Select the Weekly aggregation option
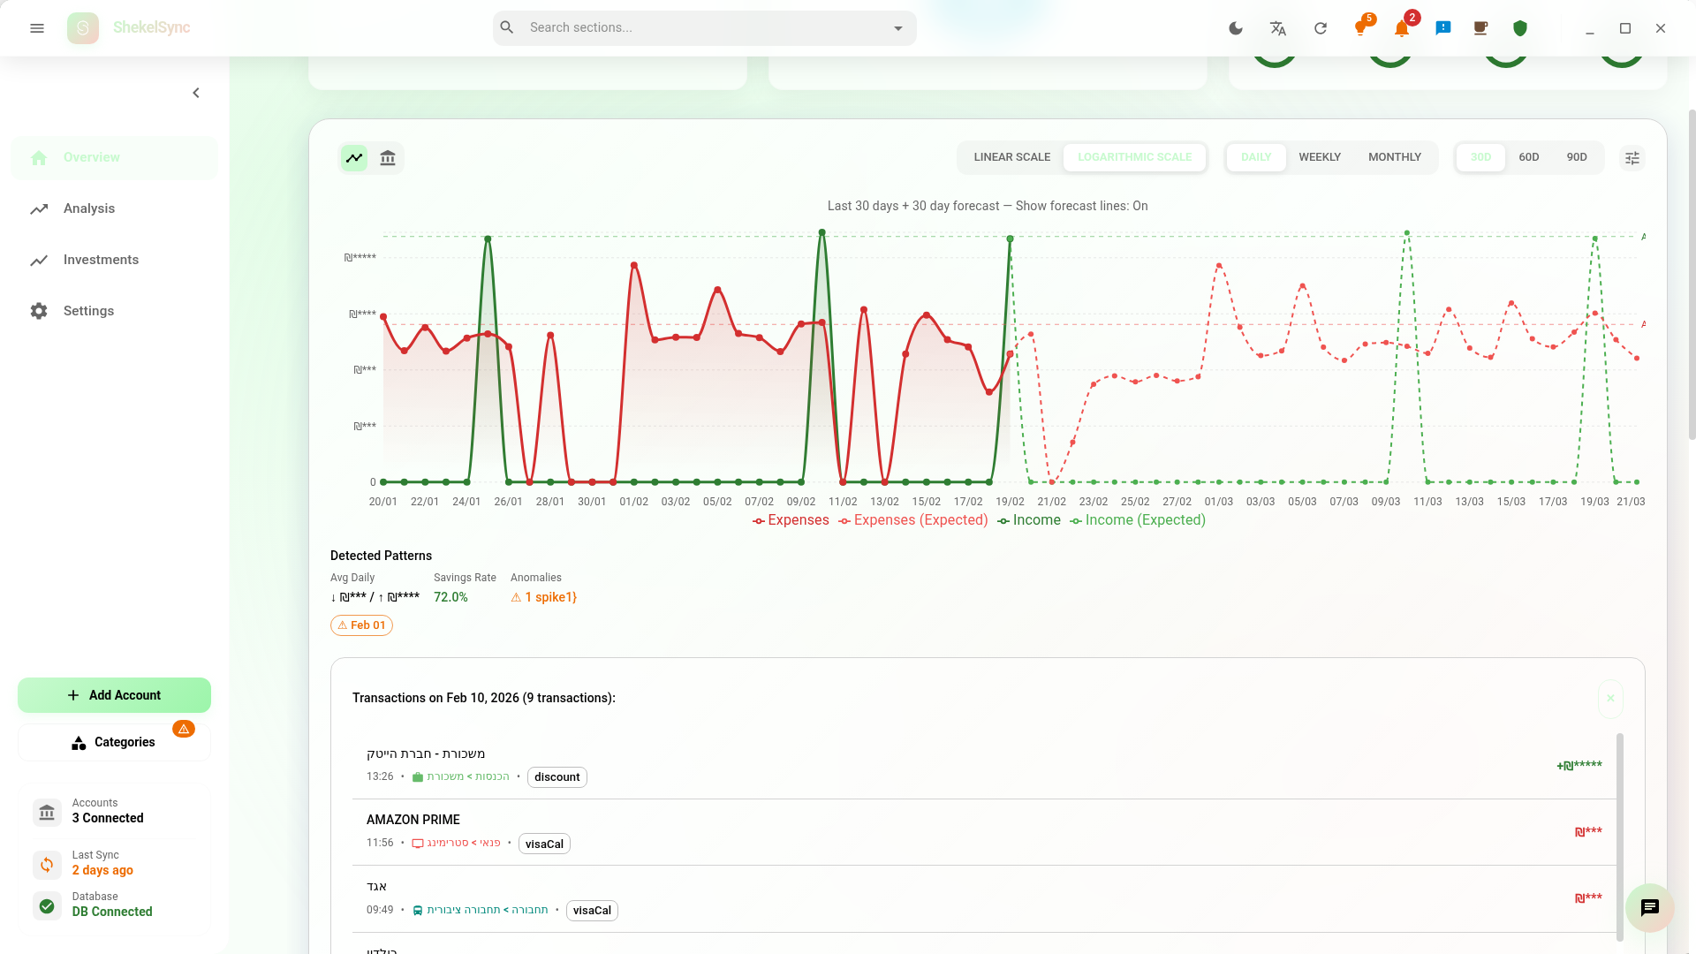This screenshot has width=1696, height=954. click(x=1320, y=157)
